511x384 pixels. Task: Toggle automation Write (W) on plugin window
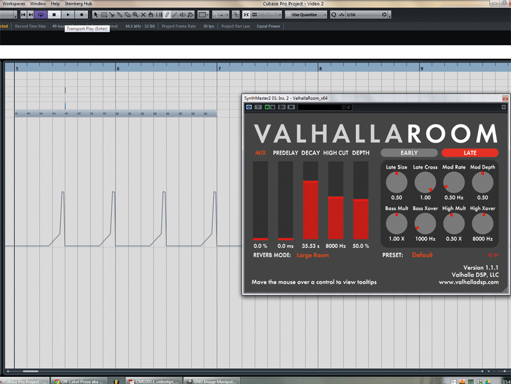pyautogui.click(x=272, y=107)
